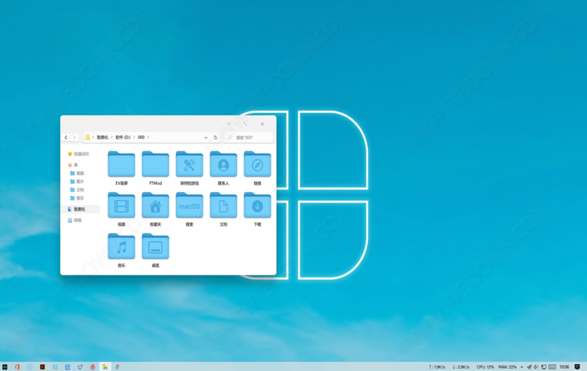Navigate to 软件 (D:) in the breadcrumb
587x371 pixels.
[123, 137]
